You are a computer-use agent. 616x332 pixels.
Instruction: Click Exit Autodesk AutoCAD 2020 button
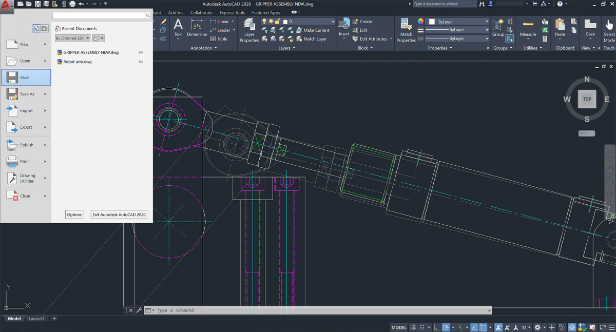click(119, 214)
